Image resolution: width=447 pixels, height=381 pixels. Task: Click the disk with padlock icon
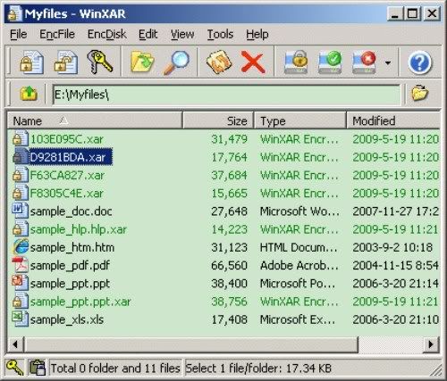click(x=296, y=62)
